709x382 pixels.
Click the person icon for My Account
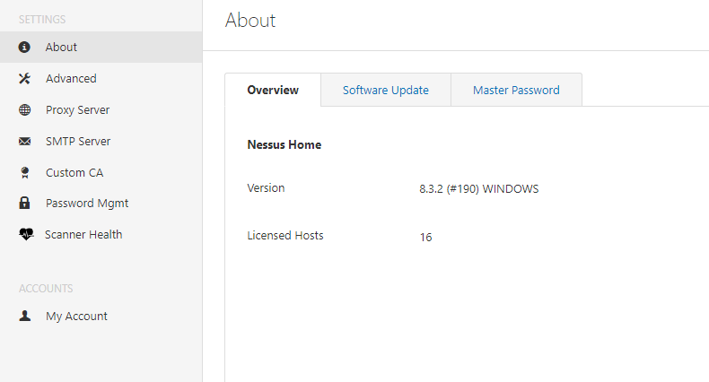click(25, 317)
